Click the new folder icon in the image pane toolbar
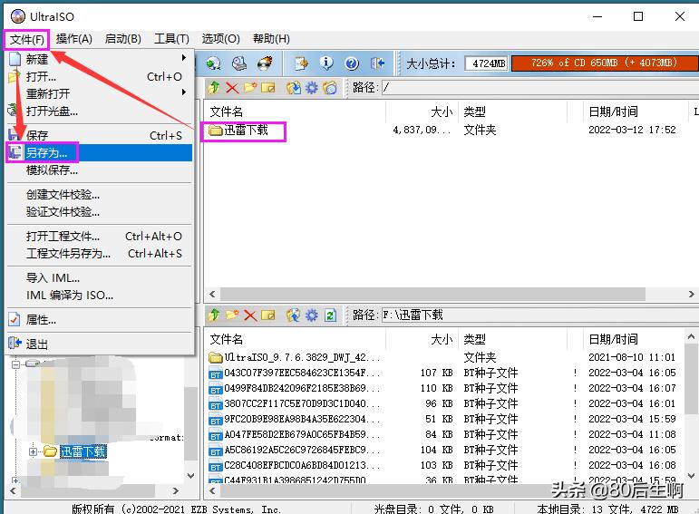Viewport: 699px width, 514px height. click(250, 88)
